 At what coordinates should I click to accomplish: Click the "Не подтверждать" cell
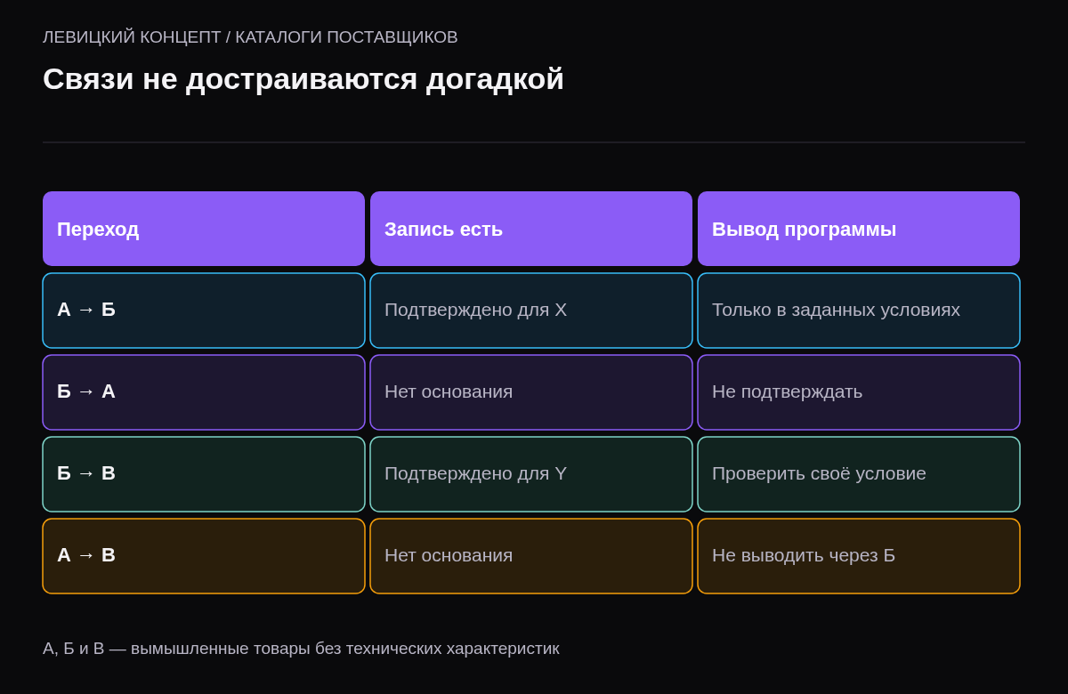(x=859, y=392)
